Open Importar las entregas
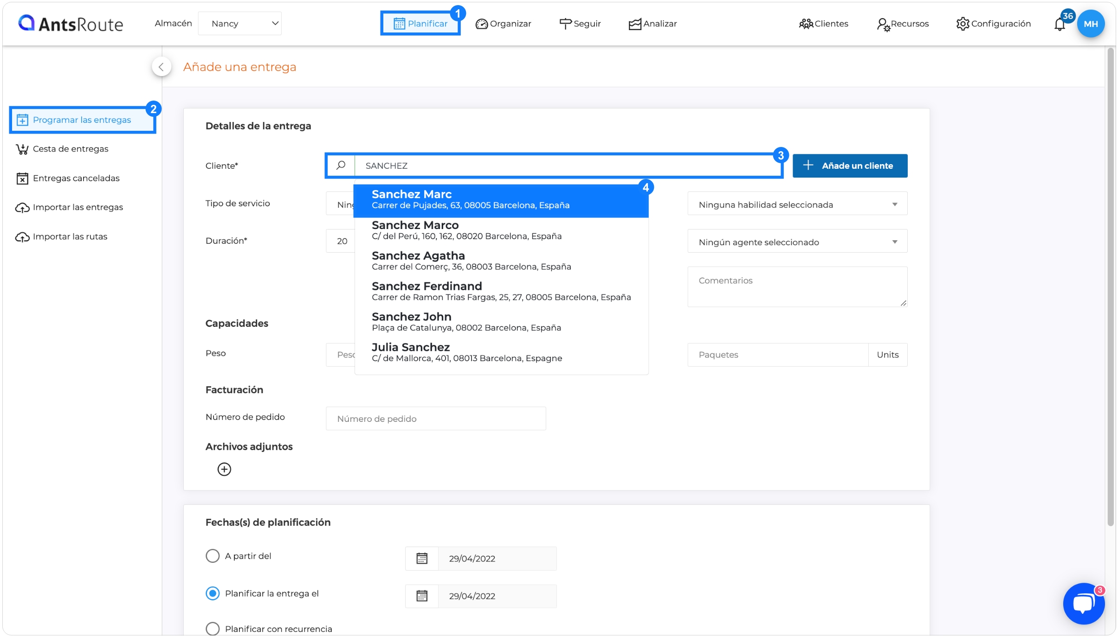Image resolution: width=1118 pixels, height=637 pixels. pos(70,207)
